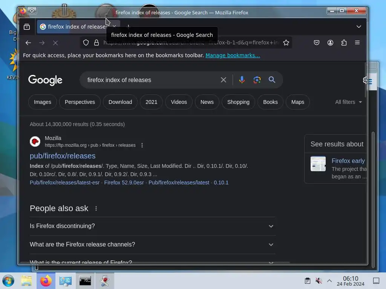
Task: Click the Mozilla site favicon in result
Action: point(35,141)
